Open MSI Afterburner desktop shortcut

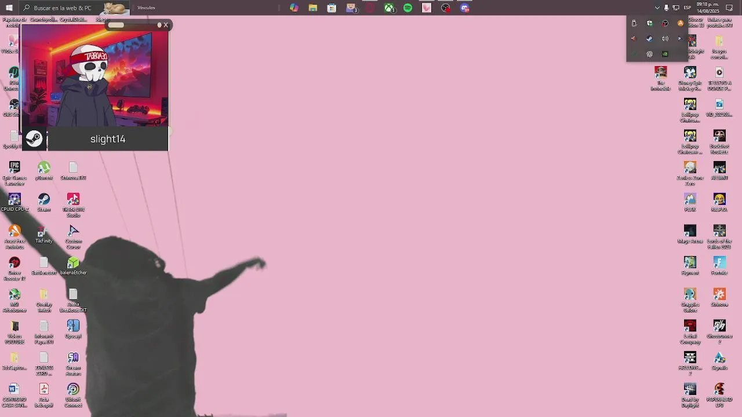(x=14, y=301)
